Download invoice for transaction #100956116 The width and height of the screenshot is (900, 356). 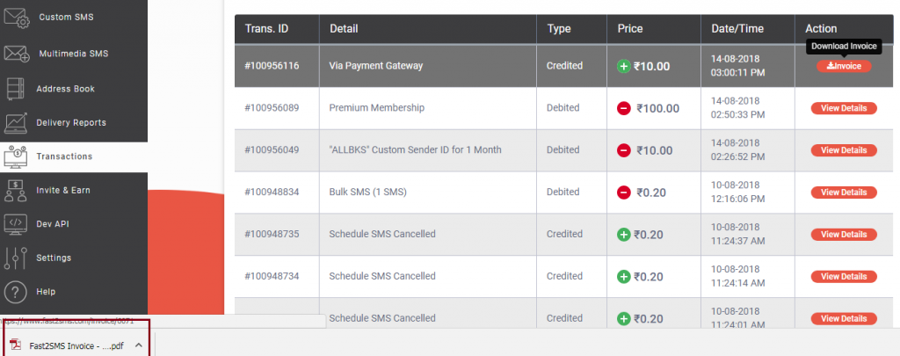pyautogui.click(x=844, y=66)
